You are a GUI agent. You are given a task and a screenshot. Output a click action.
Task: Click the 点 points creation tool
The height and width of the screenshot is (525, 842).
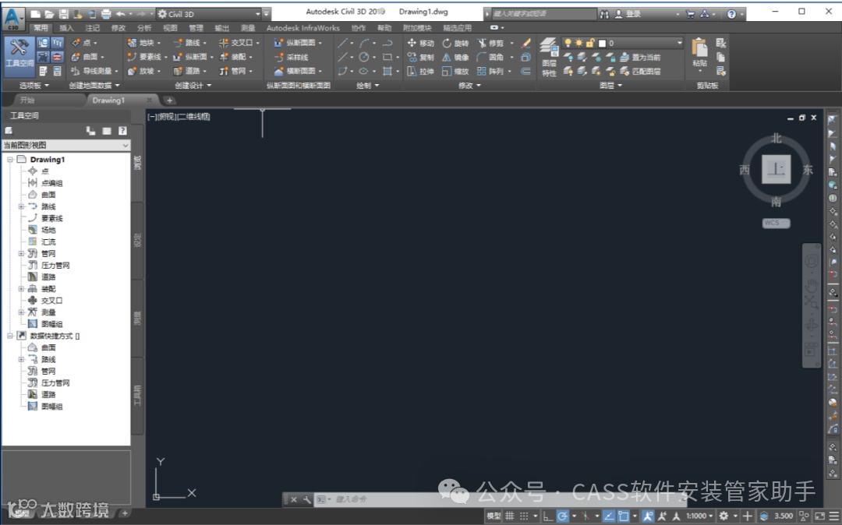click(x=83, y=42)
